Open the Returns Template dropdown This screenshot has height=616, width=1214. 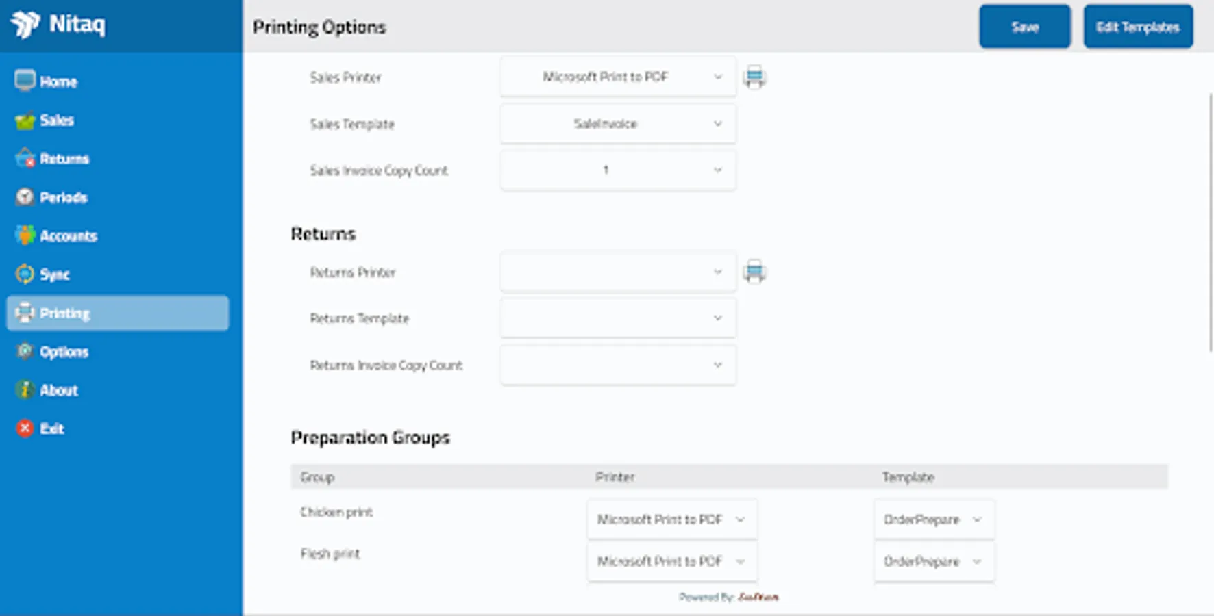617,318
